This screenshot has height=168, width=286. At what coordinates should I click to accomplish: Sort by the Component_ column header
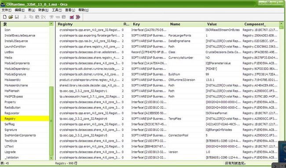pos(261,24)
